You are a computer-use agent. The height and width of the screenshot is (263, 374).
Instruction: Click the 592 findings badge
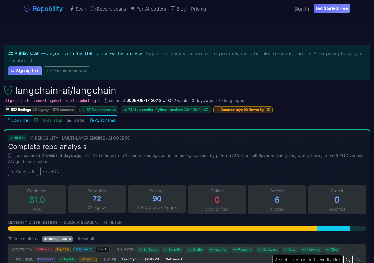[x=40, y=110]
